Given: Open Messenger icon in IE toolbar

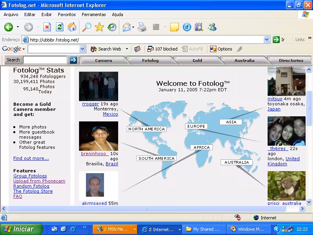Looking at the screenshot, I should (x=212, y=27).
